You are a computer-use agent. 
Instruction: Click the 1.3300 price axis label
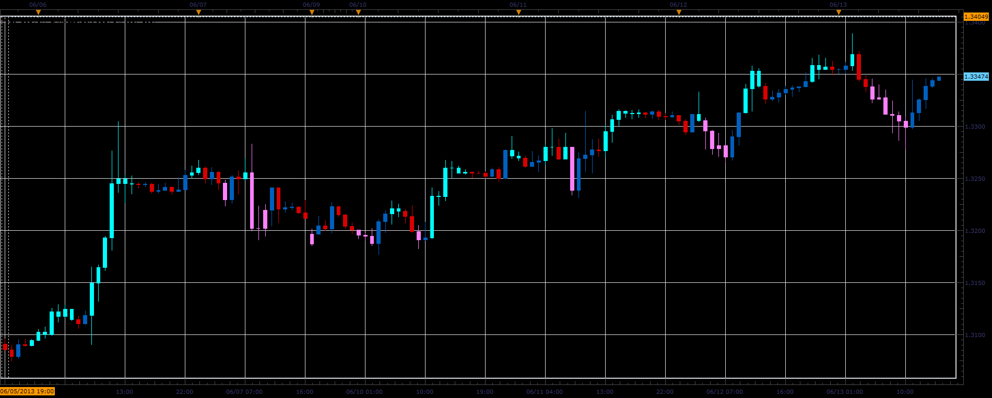[x=975, y=127]
